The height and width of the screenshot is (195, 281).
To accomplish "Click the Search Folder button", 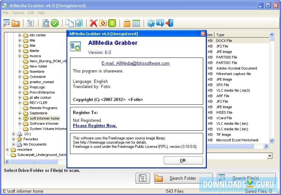I will pos(183,178).
